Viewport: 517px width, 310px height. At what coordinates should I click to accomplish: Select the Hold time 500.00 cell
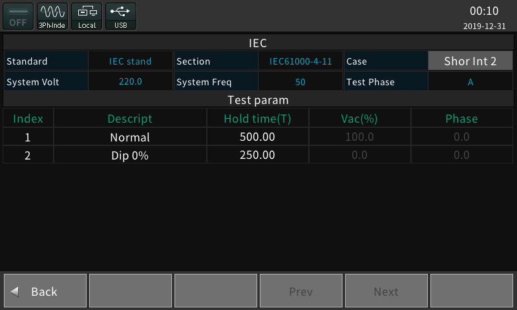(257, 137)
